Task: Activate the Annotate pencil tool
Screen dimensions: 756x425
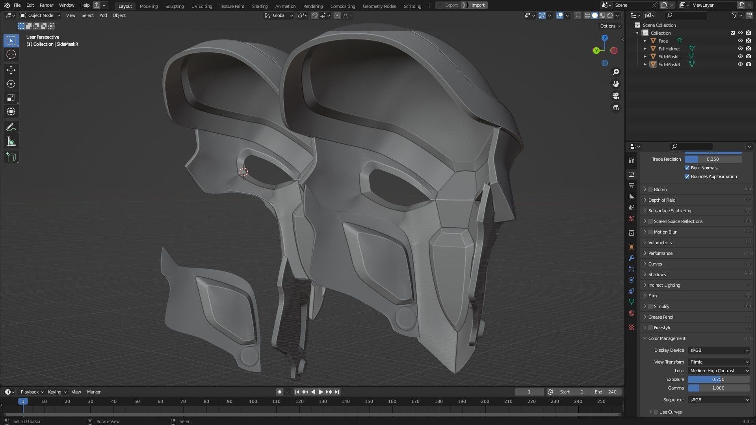Action: coord(11,127)
